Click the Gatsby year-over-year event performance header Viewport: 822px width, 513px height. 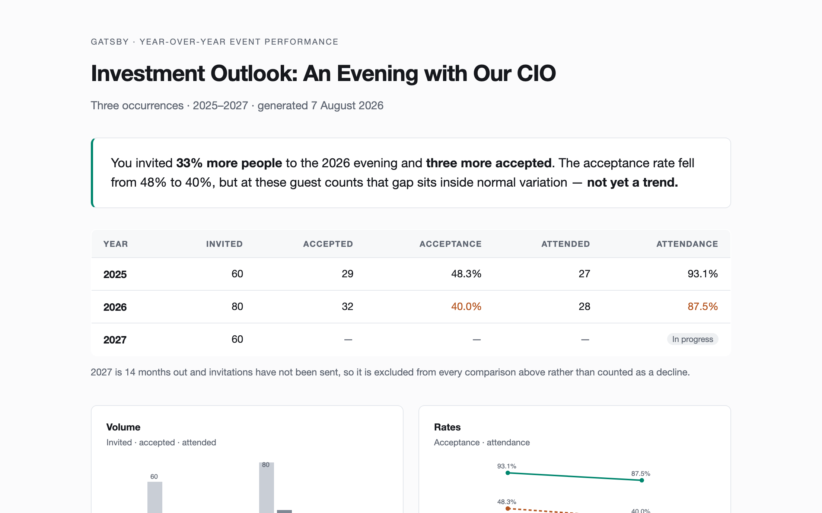(214, 42)
